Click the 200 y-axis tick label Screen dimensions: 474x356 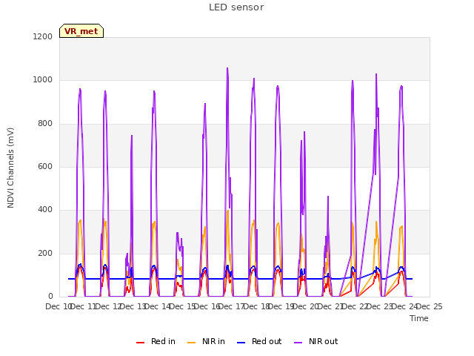tap(45, 253)
